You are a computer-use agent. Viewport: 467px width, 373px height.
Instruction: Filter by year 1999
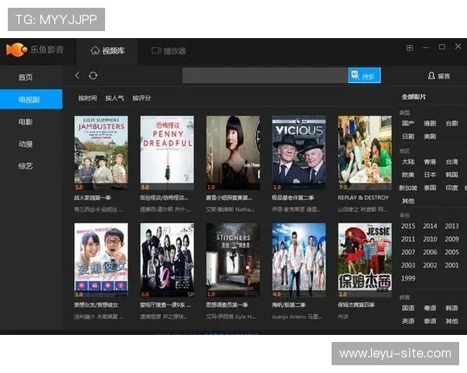coord(408,278)
